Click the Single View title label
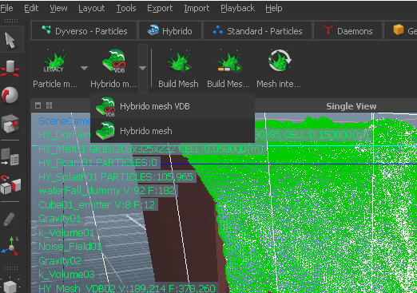This screenshot has height=293, width=417. point(351,106)
